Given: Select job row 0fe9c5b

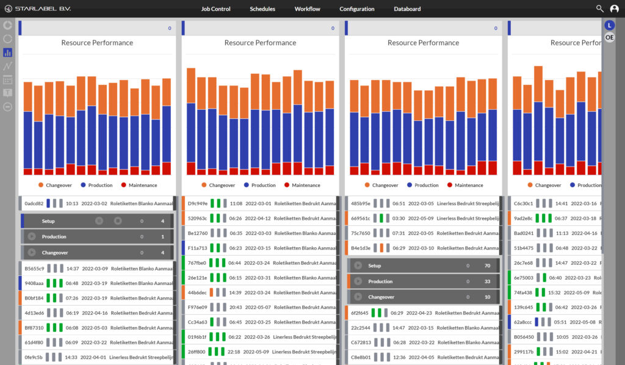Looking at the screenshot, I should (97, 358).
